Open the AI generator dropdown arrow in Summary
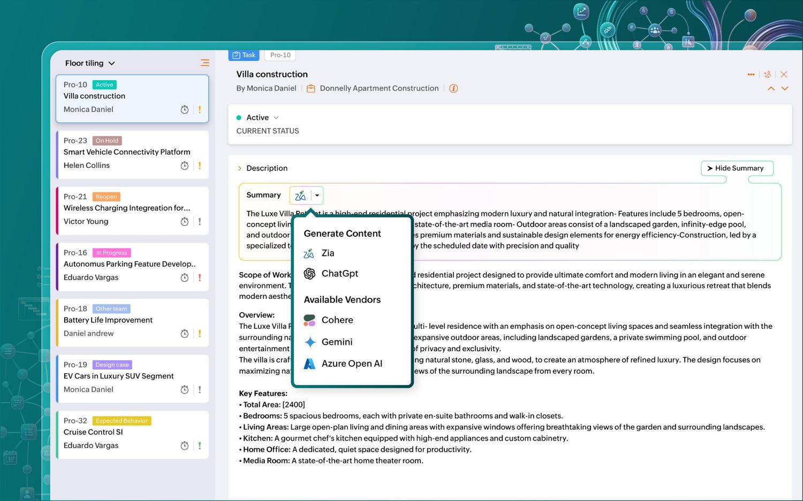Image resolution: width=803 pixels, height=501 pixels. [317, 196]
